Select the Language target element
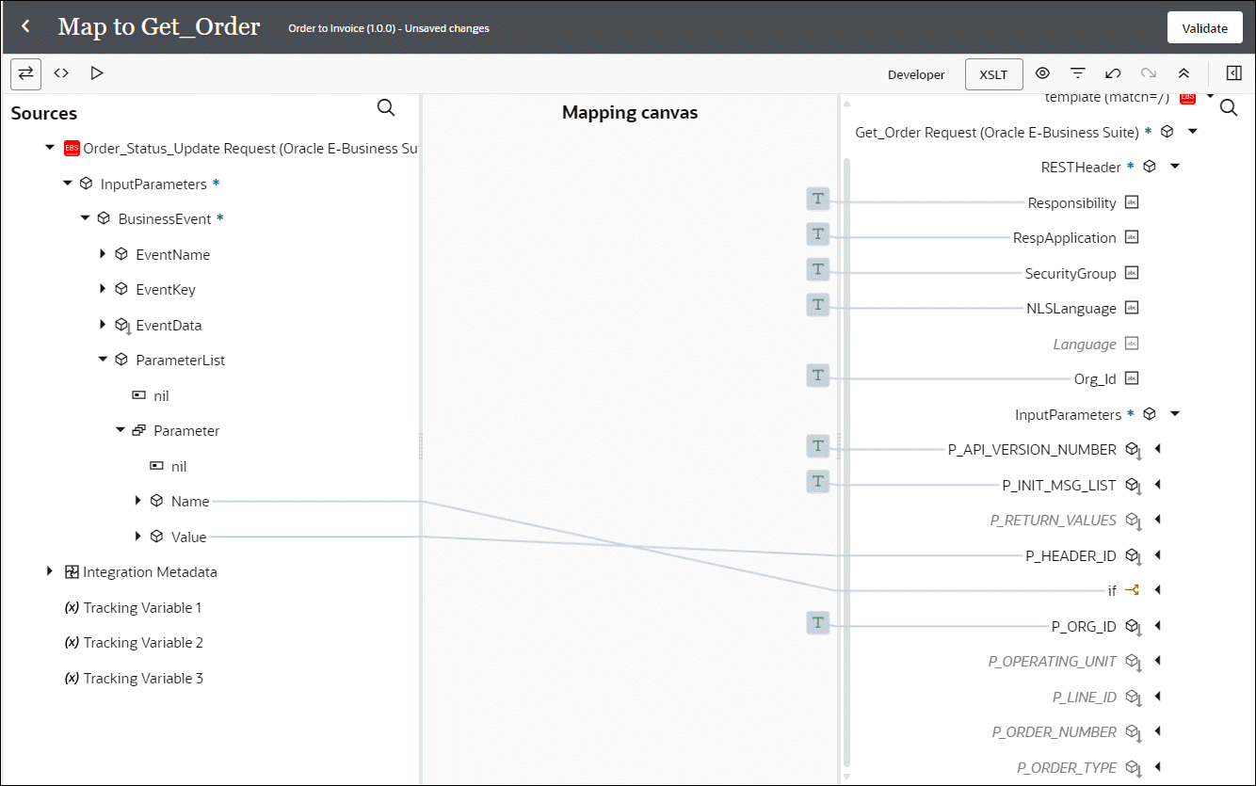This screenshot has height=786, width=1256. (1085, 345)
